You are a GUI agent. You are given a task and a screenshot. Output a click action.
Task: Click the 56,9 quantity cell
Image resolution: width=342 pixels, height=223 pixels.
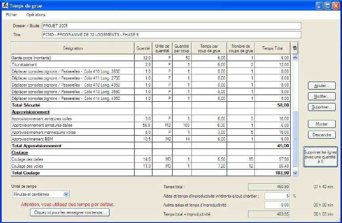(x=143, y=125)
